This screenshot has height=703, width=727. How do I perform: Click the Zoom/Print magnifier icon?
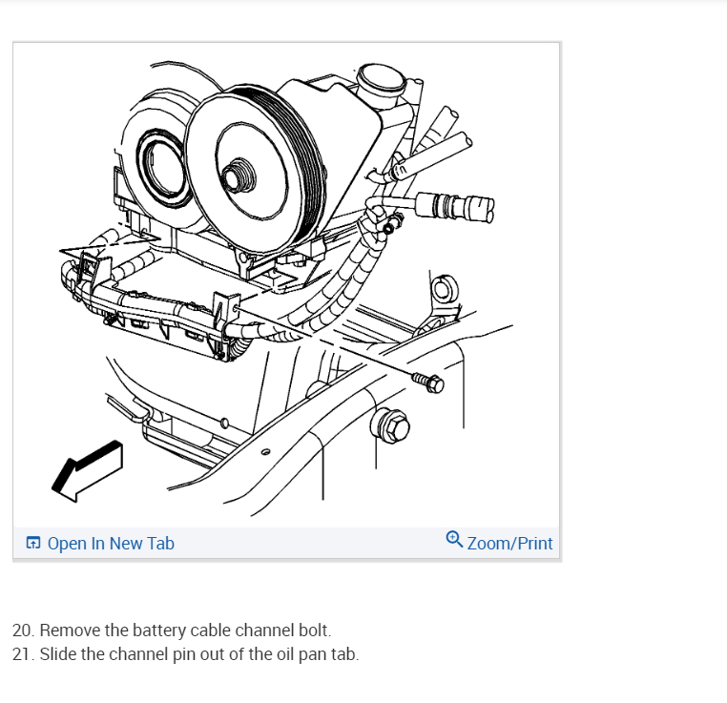[x=454, y=539]
